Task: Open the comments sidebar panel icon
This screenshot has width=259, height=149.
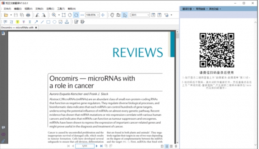Action: click(x=3, y=128)
